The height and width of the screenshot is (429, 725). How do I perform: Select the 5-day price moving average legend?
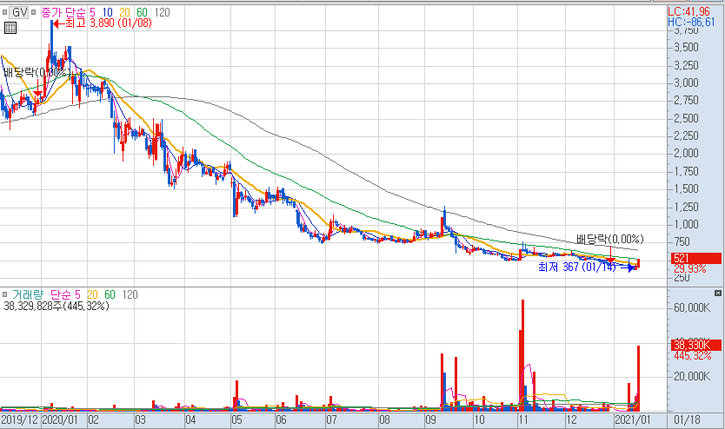(92, 12)
